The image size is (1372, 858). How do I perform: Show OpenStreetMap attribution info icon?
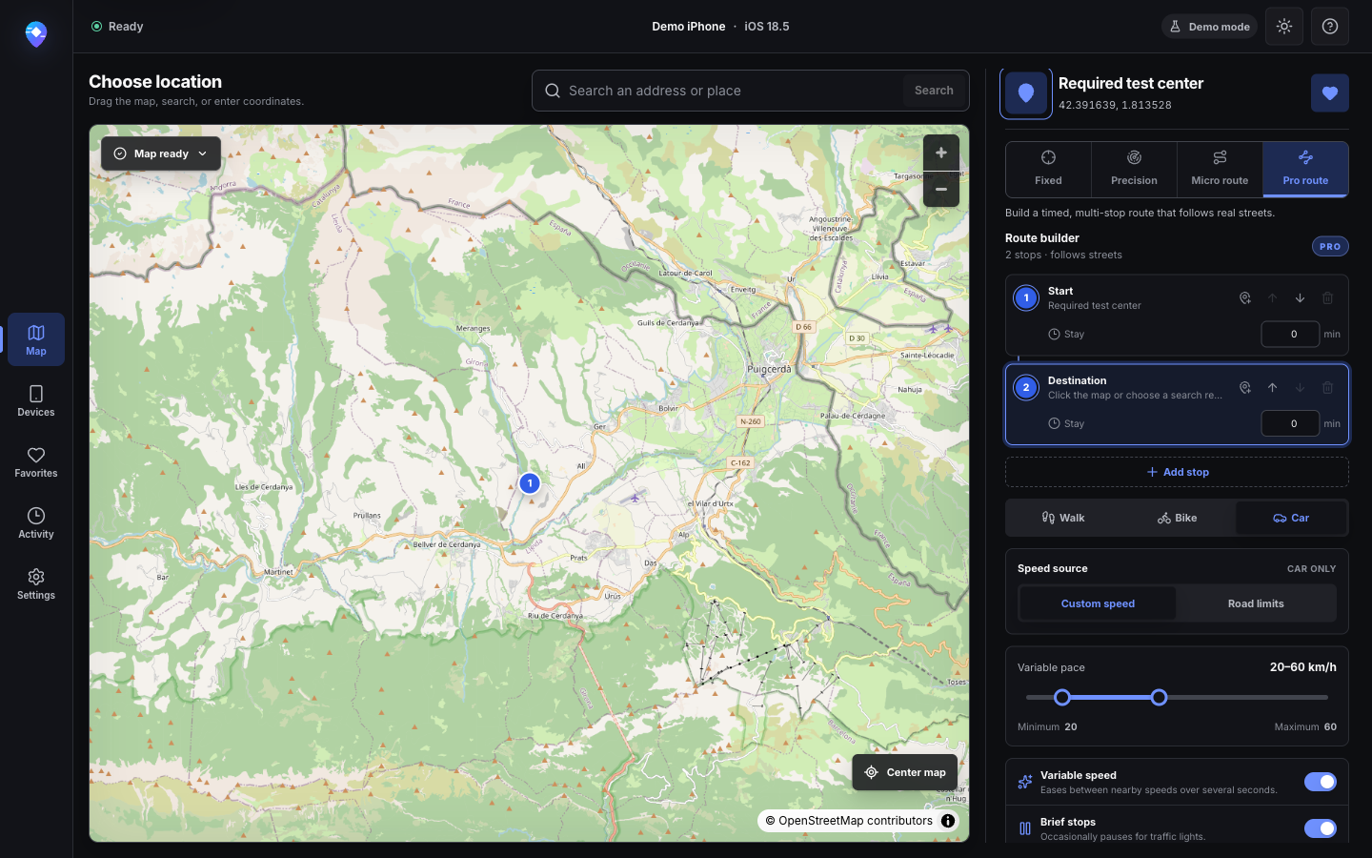948,821
